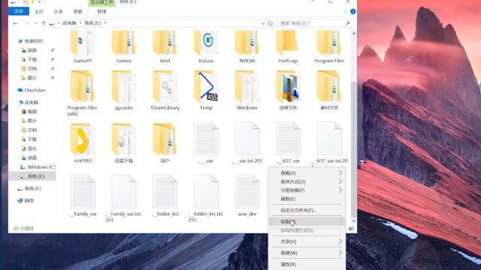Viewport: 481px width, 270px height.
Task: Open the NVIDIA folder
Action: pyautogui.click(x=247, y=46)
